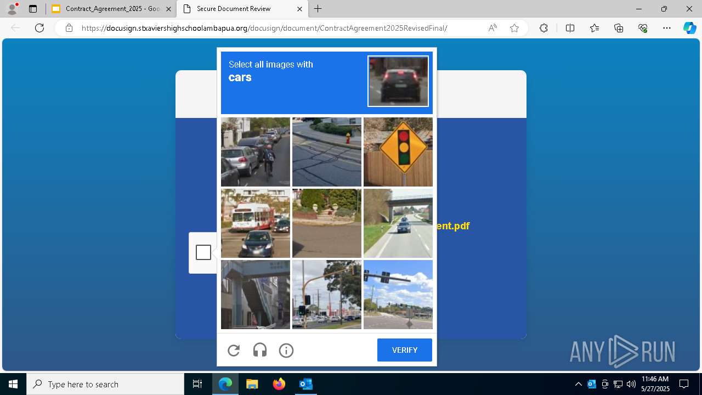The height and width of the screenshot is (395, 702).
Task: Get an audio captcha challenge
Action: (260, 350)
